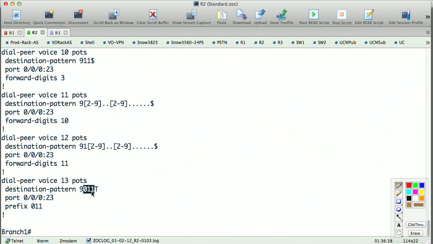Screen dimensions: 433x244
Task: Show the stream capture
Action: tap(191, 17)
